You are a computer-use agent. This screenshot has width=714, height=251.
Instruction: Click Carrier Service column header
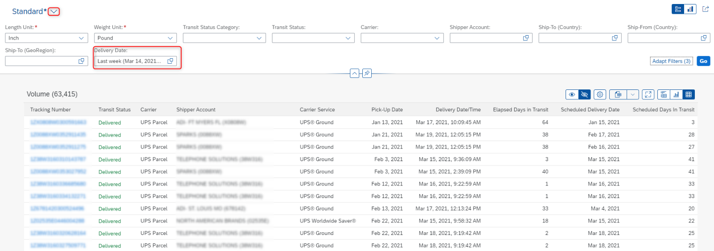pyautogui.click(x=317, y=110)
